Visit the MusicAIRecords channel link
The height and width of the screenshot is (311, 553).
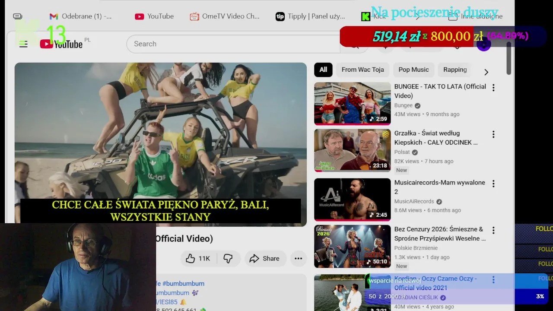pyautogui.click(x=414, y=201)
